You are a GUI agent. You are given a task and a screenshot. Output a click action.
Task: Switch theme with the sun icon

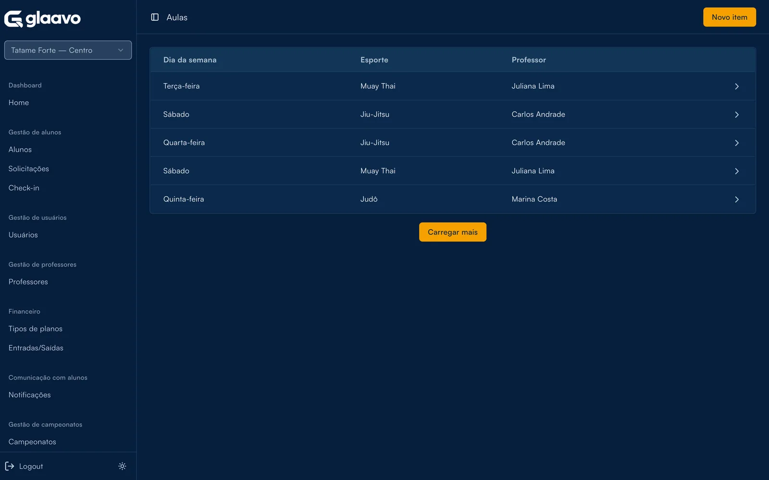coord(122,466)
